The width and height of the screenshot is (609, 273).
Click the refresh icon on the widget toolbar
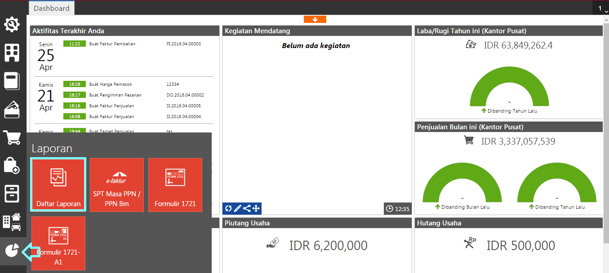[x=228, y=208]
